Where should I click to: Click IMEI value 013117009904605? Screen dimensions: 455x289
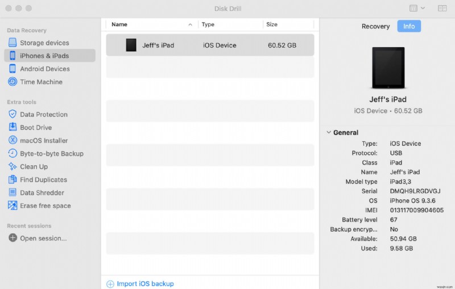(416, 210)
